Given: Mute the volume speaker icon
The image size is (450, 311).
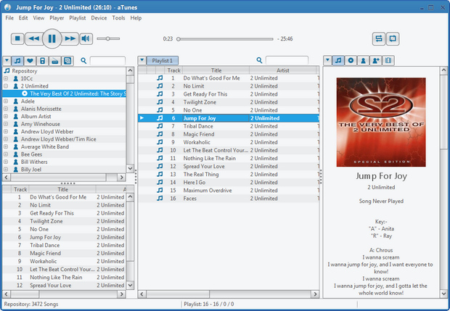Looking at the screenshot, I should [x=86, y=38].
